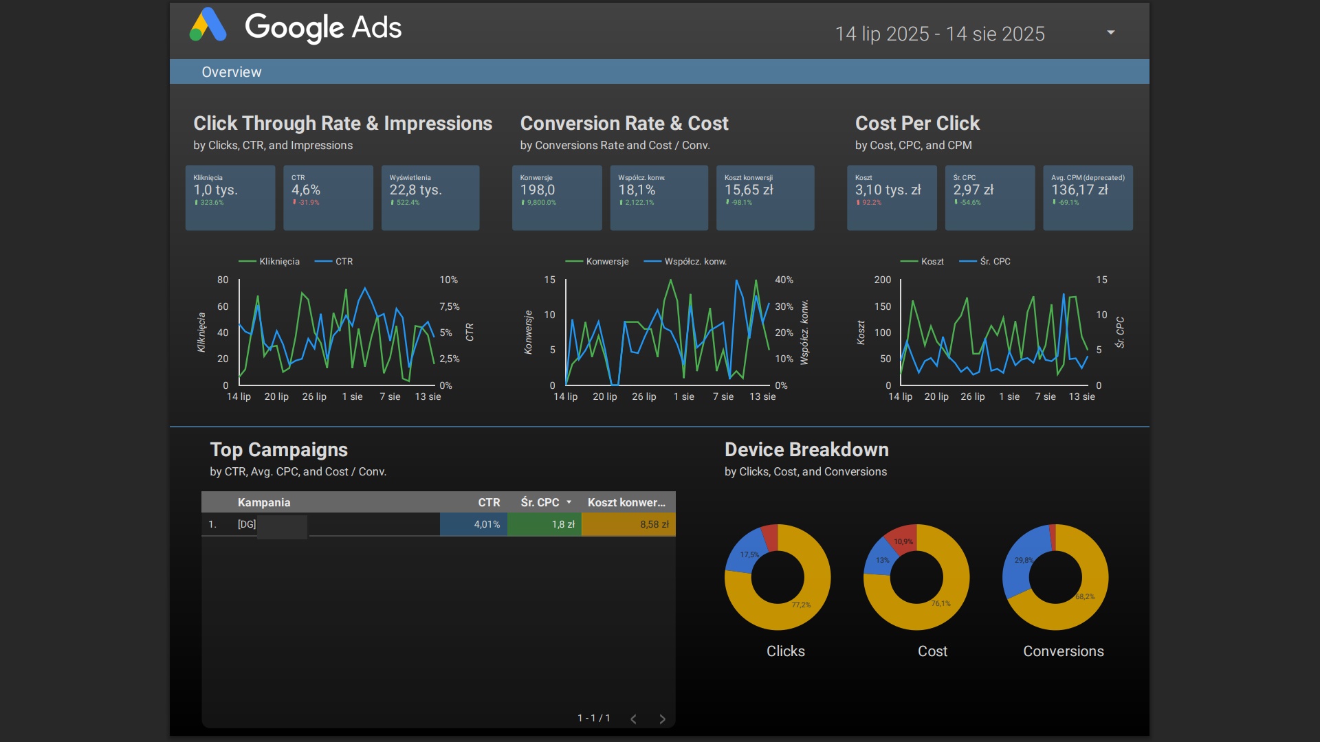Click the 4,01% CTR cell
Viewport: 1320px width, 742px height.
click(x=474, y=524)
